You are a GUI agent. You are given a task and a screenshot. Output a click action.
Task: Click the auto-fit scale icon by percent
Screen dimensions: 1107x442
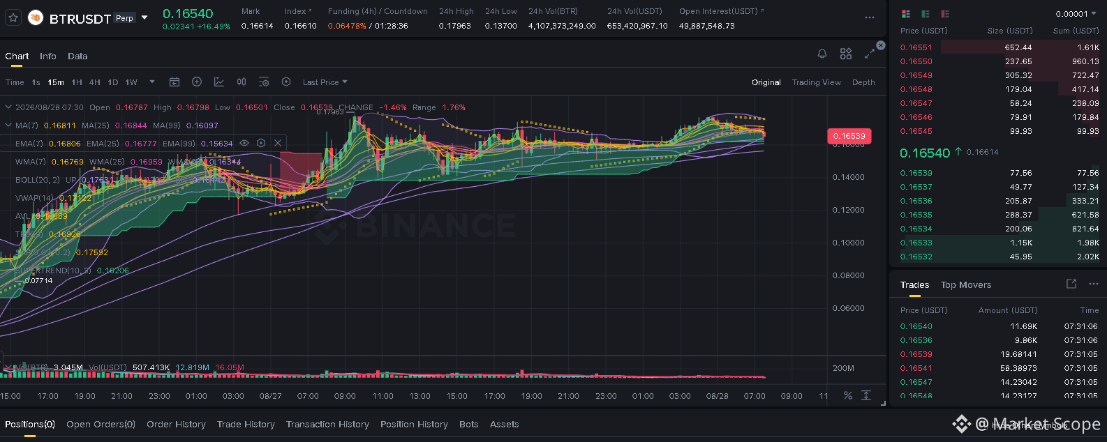pos(866,395)
